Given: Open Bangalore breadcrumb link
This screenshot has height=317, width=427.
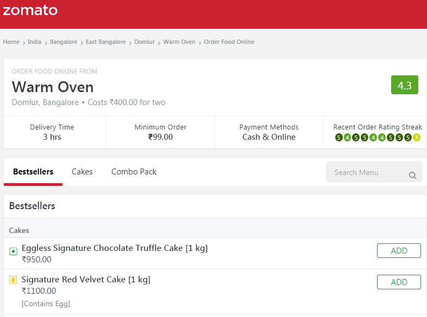Looking at the screenshot, I should (64, 42).
